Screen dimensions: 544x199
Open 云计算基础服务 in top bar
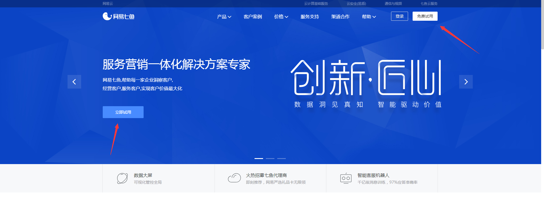click(316, 4)
